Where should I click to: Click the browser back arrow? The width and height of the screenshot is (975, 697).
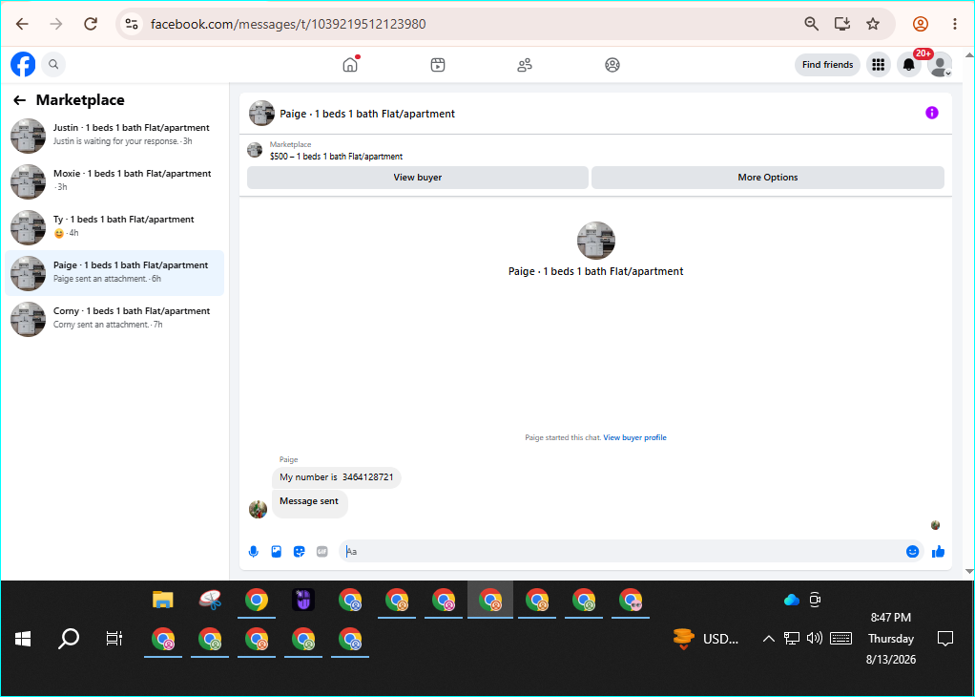(22, 24)
